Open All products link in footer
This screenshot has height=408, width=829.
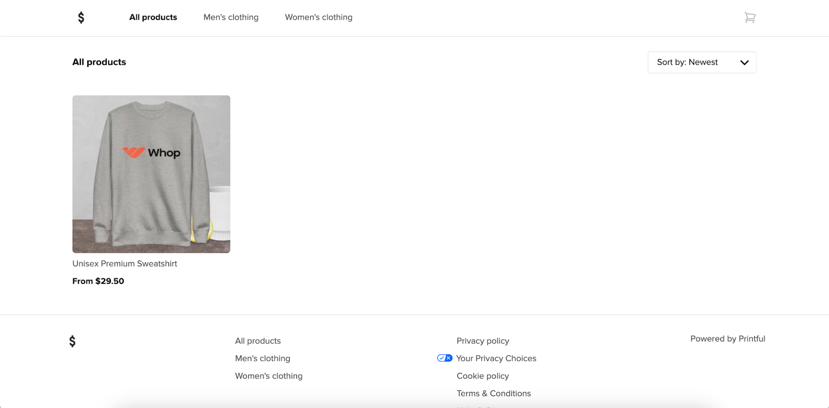[258, 341]
